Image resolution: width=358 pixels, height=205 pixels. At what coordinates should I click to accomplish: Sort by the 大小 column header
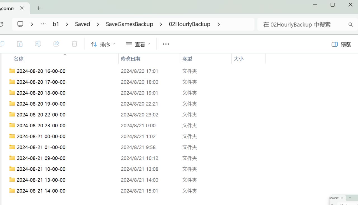click(x=239, y=59)
